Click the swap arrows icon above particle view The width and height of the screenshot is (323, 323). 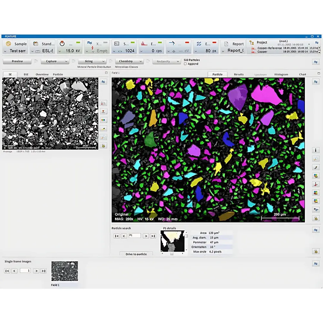(316, 82)
